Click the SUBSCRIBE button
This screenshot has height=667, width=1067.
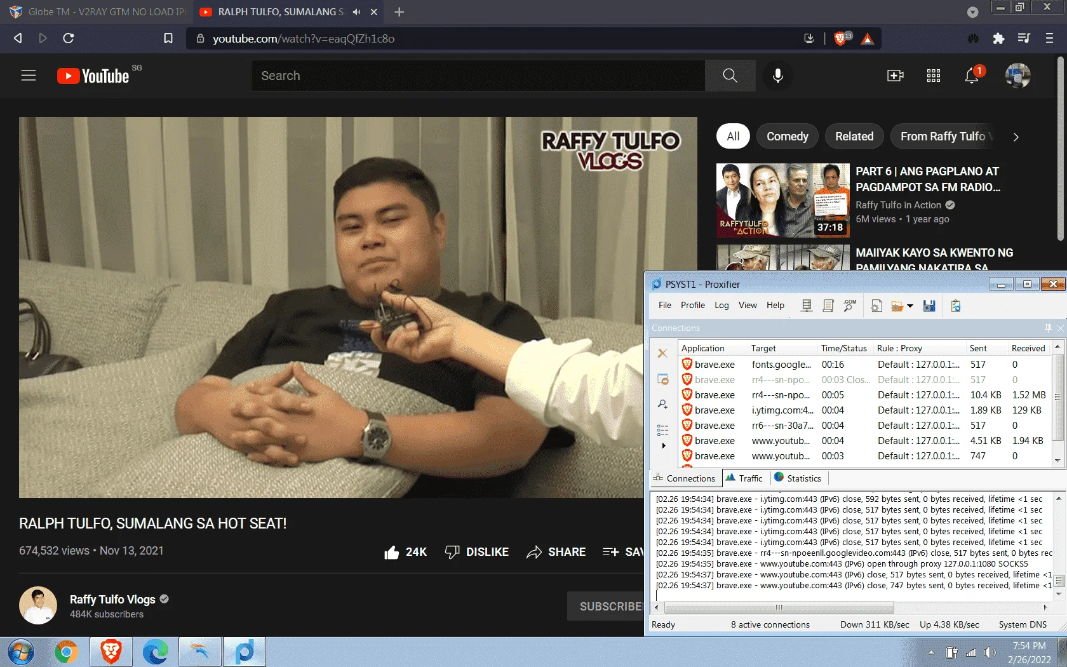pyautogui.click(x=605, y=607)
